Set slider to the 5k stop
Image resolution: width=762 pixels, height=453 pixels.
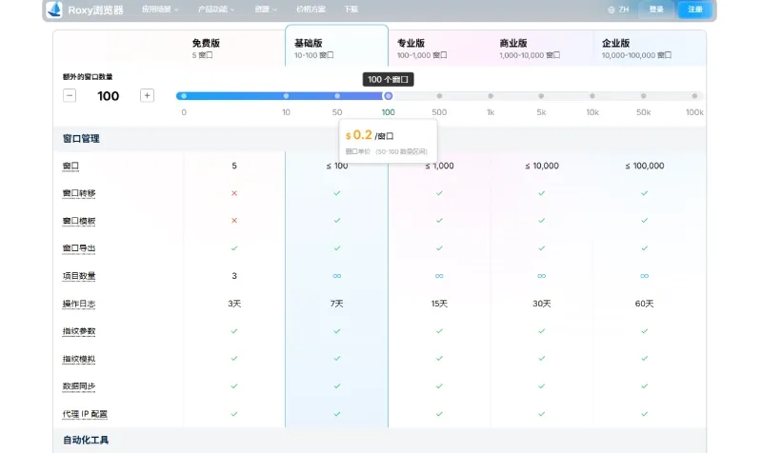541,96
